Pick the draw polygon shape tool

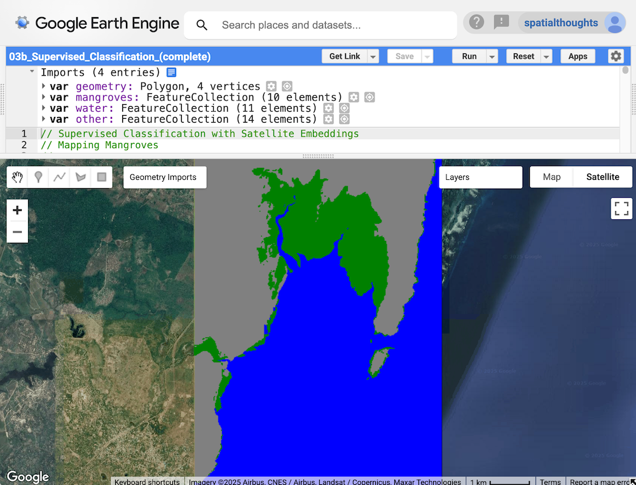[80, 177]
